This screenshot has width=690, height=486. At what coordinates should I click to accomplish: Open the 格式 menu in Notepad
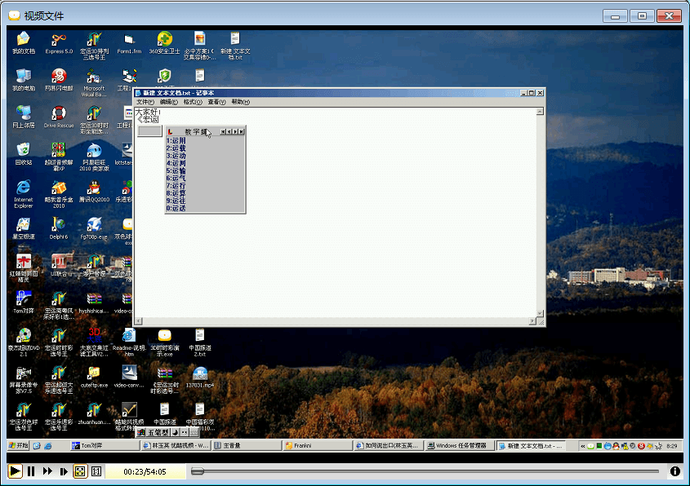[x=192, y=102]
